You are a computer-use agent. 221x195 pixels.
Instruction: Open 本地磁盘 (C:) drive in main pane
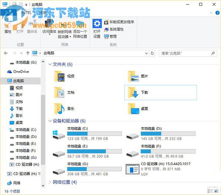[87, 133]
